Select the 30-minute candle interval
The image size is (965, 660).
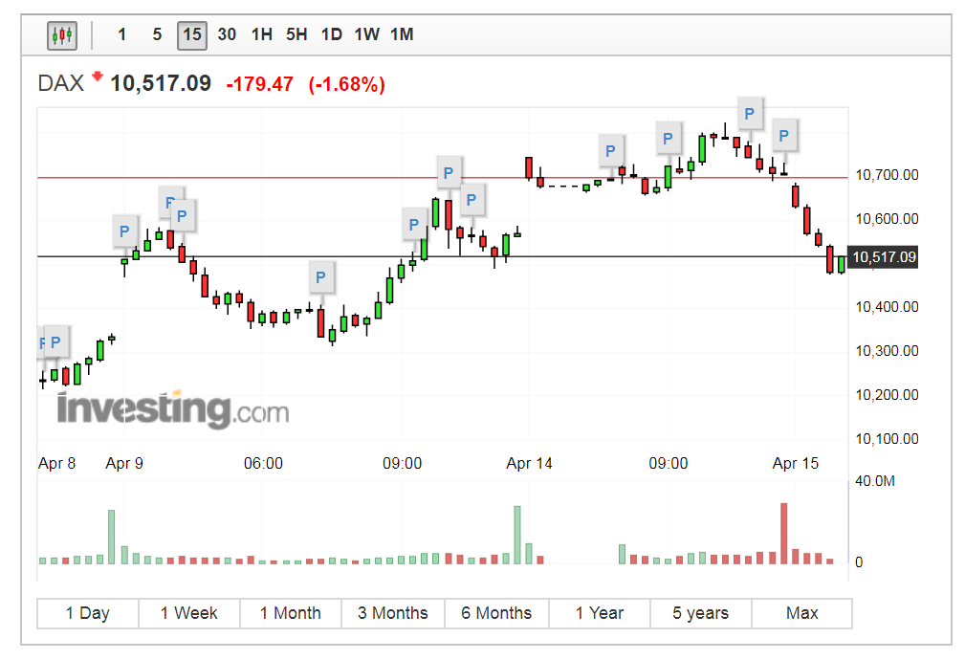tap(227, 35)
